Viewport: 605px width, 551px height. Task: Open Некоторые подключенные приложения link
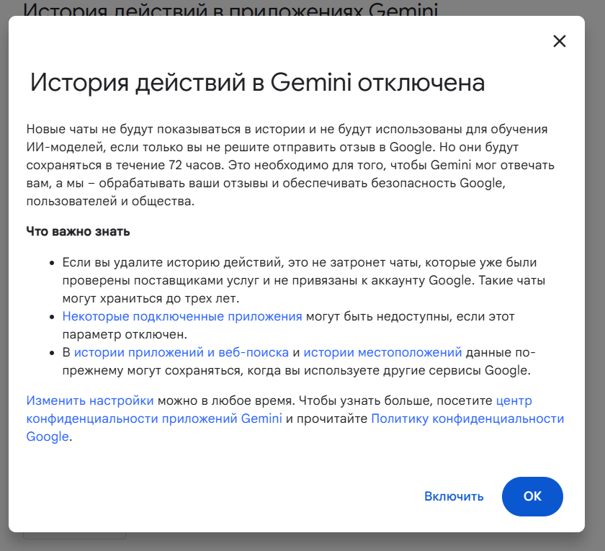[x=182, y=316]
